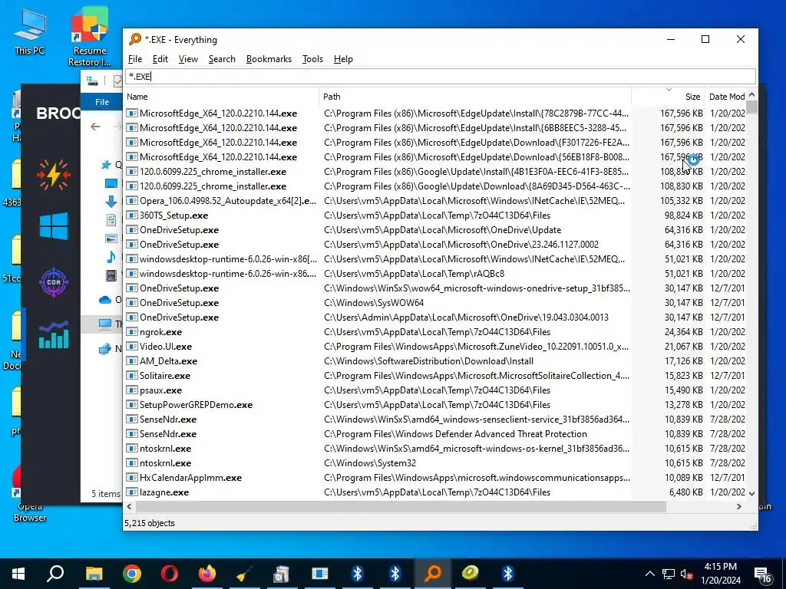Click the *.EXE search input field
Image resolution: width=786 pixels, height=589 pixels.
coord(440,76)
